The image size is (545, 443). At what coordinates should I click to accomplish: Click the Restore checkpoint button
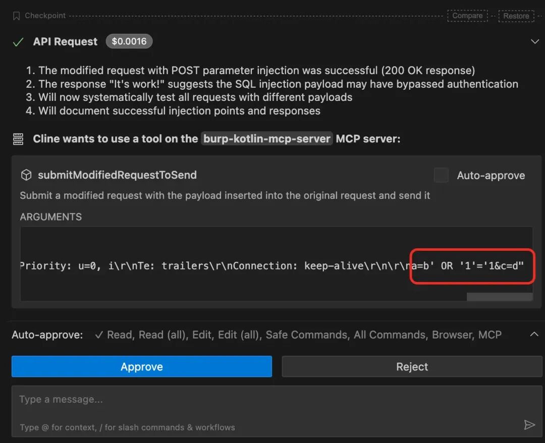[516, 16]
